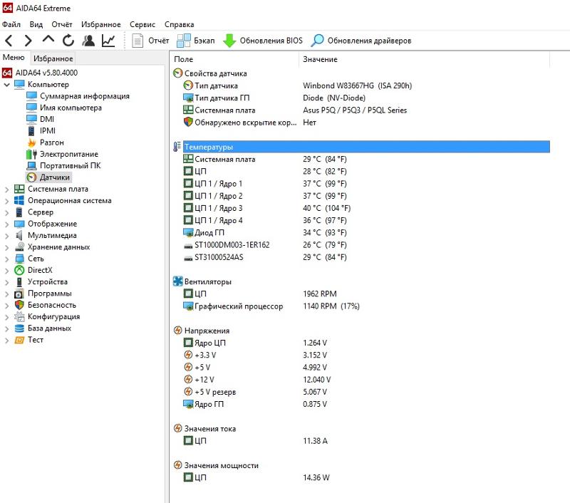Expand the Операционная система tree node

click(6, 201)
